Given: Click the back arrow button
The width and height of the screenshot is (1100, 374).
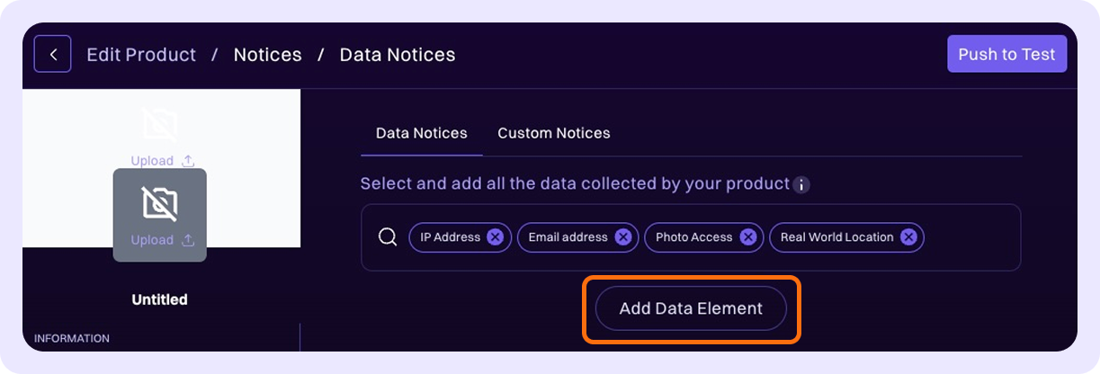Looking at the screenshot, I should point(53,55).
